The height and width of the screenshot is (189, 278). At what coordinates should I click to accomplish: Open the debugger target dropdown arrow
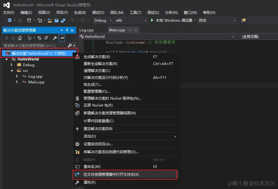pos(195,20)
